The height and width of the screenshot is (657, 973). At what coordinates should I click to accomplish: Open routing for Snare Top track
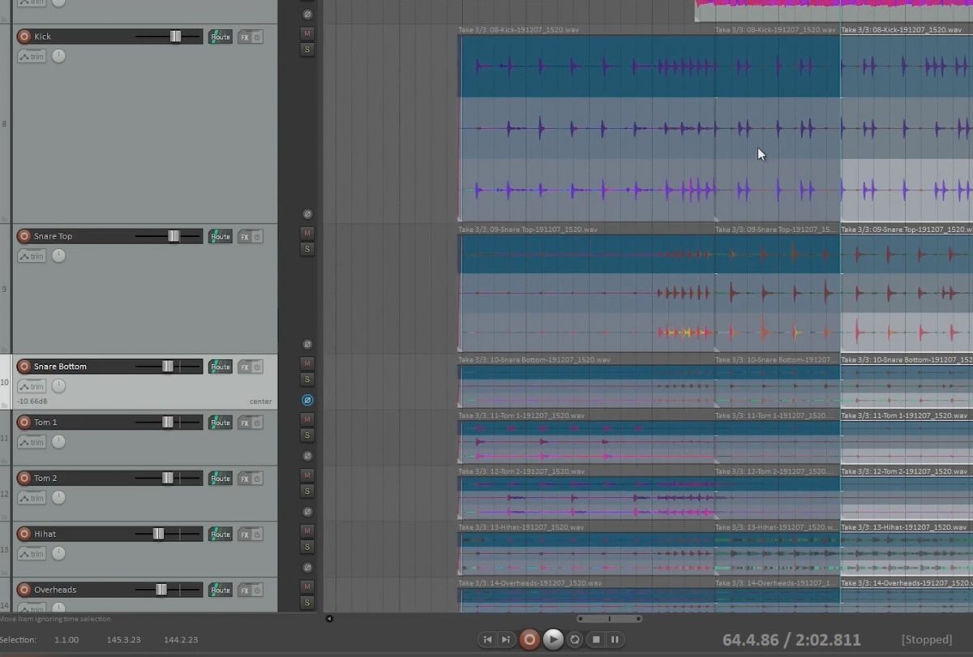tap(220, 237)
